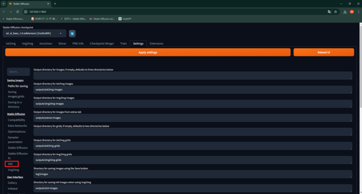
Task: Open the ChatGPT bookmark
Action: click(126, 19)
